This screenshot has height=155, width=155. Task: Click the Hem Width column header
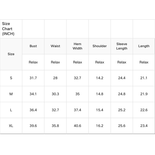click(x=78, y=46)
